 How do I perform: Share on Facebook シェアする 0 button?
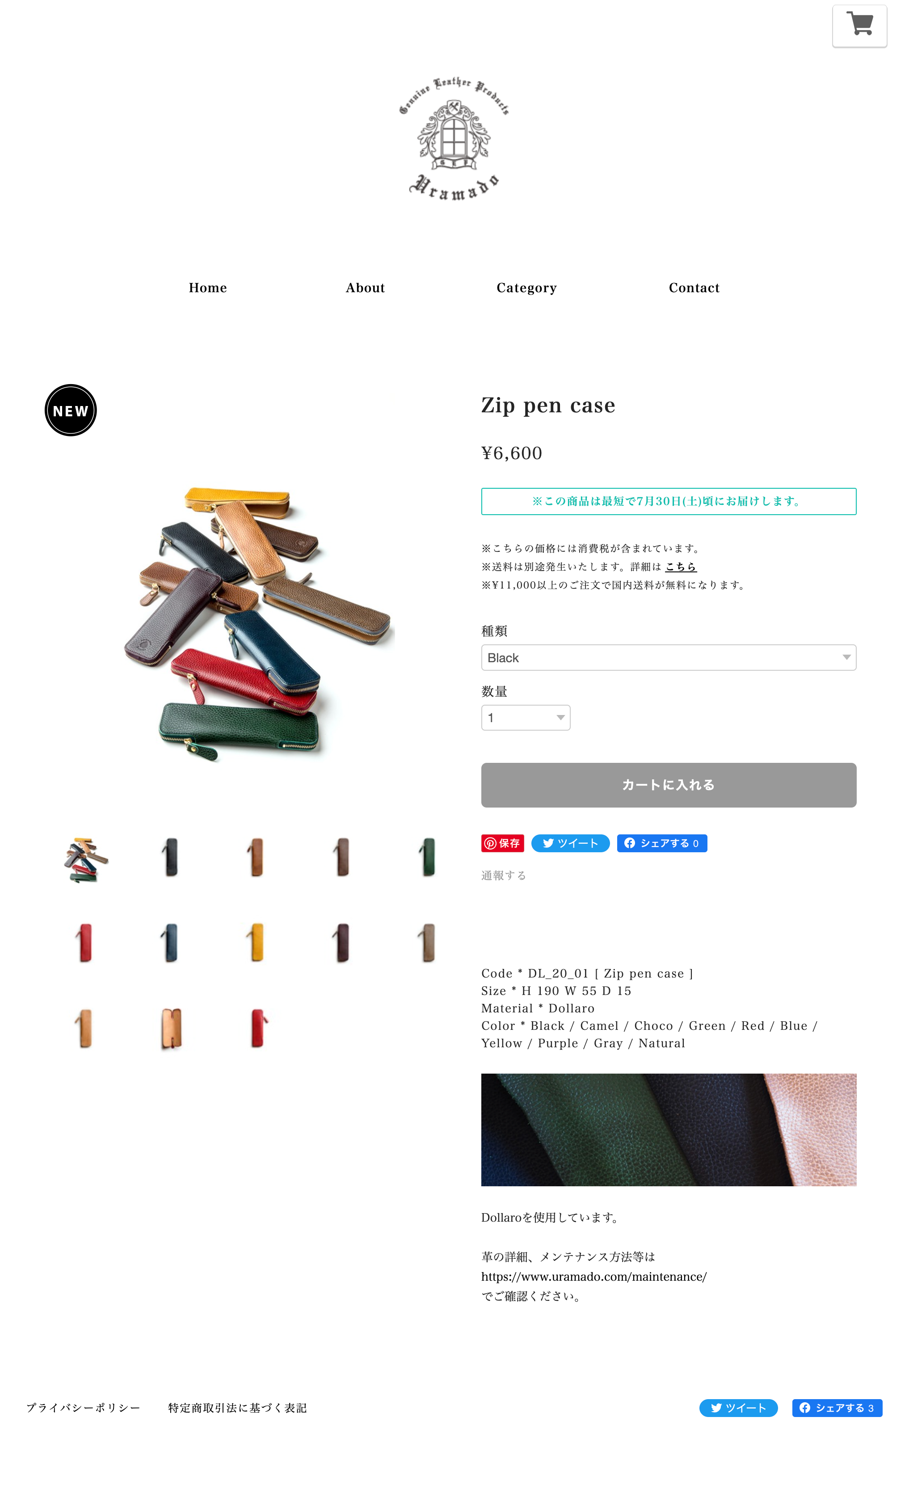(x=661, y=843)
